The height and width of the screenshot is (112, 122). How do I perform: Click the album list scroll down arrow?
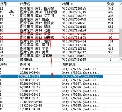(121, 59)
